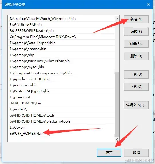Viewport: 155px width, 164px height.
Task: Open 编辑文本(T)... text editor
Action: tap(136, 105)
